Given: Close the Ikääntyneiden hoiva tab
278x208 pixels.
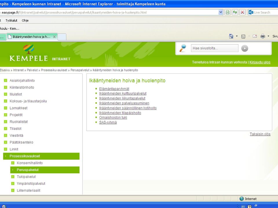Looking at the screenshot, I should pos(54,37).
